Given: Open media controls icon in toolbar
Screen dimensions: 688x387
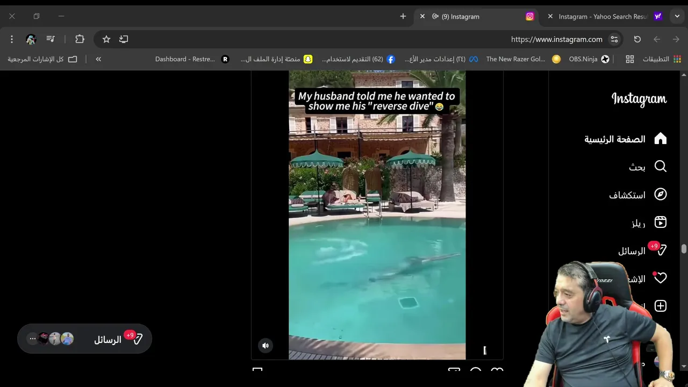Looking at the screenshot, I should click(x=51, y=39).
